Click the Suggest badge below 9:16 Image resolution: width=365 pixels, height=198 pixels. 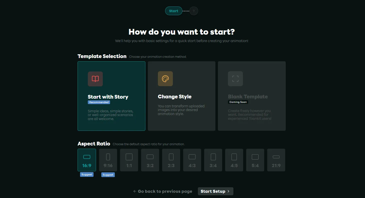[x=108, y=175]
